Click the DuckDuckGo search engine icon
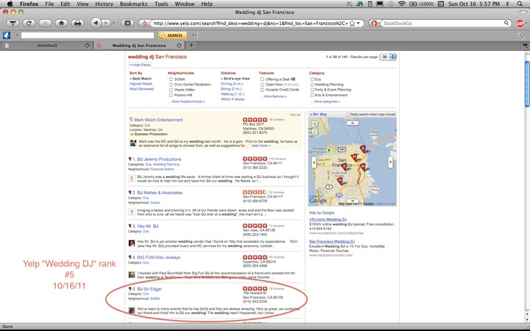The image size is (530, 331). 374,24
